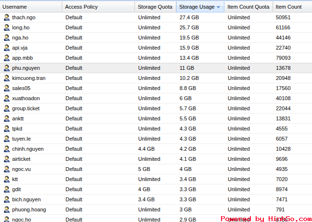Open the Storage Usage sort dropdown arrow
The height and width of the screenshot is (222, 312).
click(x=219, y=7)
